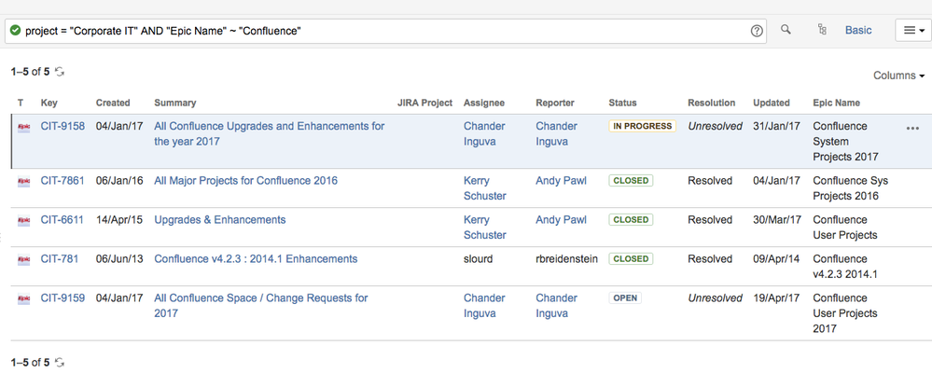
Task: Open summary 'All Confluence Upgrades and Enhancements'
Action: (270, 133)
